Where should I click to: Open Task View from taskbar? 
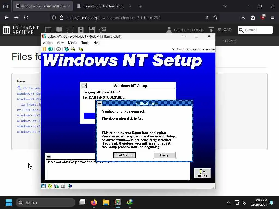(82, 202)
